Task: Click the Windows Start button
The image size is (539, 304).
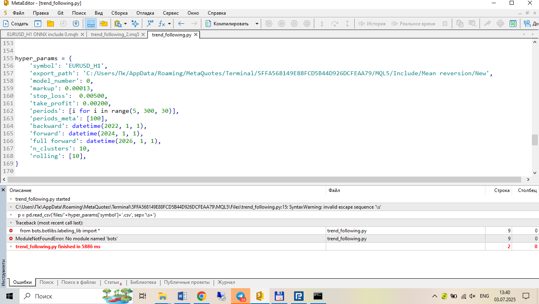Action: click(x=10, y=296)
